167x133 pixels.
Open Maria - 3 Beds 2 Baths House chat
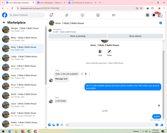click(x=22, y=39)
